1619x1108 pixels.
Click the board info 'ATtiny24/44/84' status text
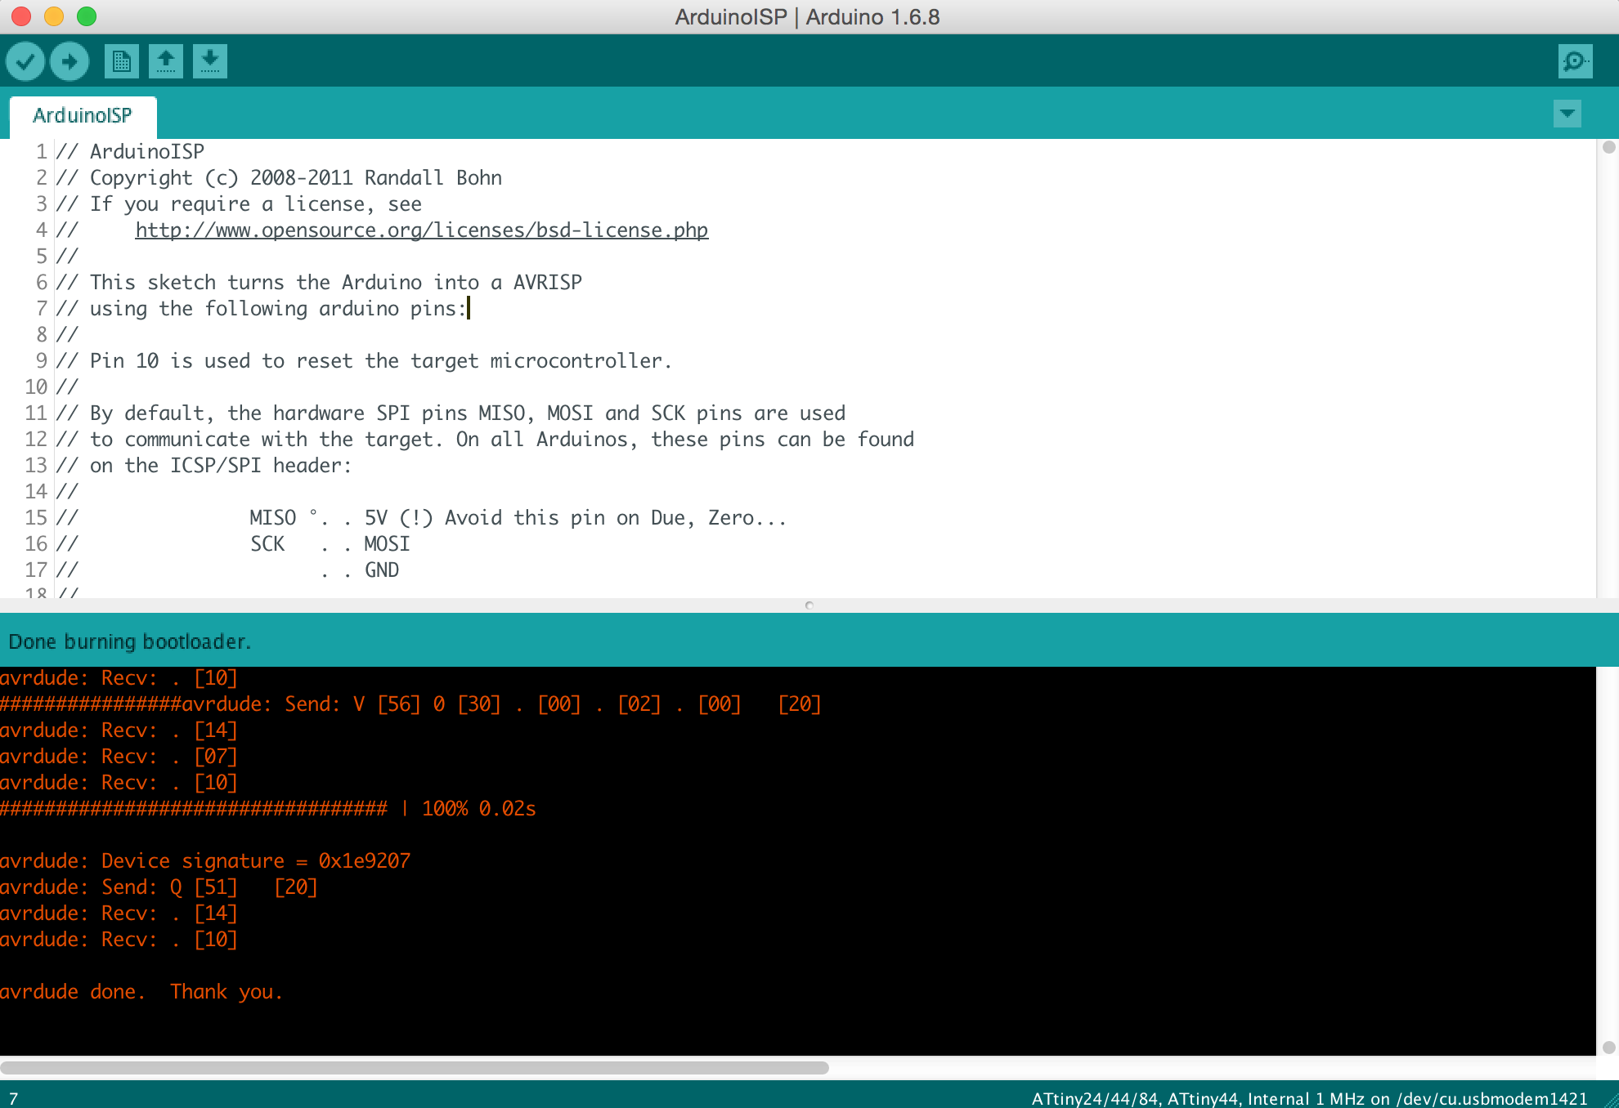coord(1309,1098)
